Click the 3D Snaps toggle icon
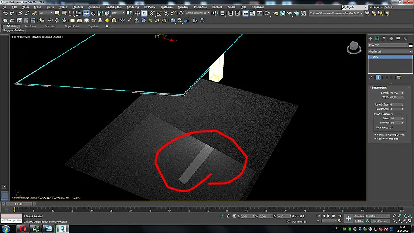This screenshot has width=414, height=233. tap(152, 13)
